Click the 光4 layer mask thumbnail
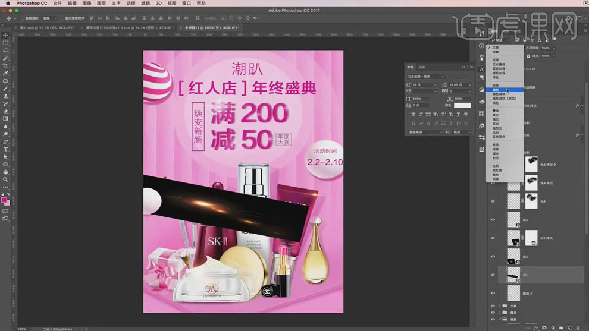This screenshot has height=331, width=589. [x=531, y=201]
